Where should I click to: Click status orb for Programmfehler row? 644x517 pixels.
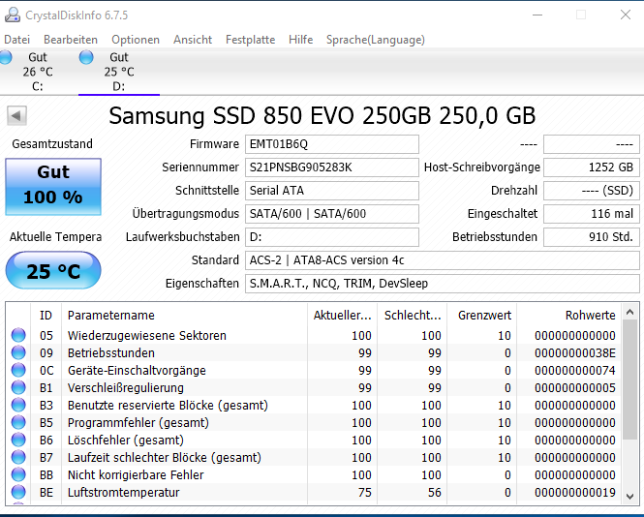[18, 422]
